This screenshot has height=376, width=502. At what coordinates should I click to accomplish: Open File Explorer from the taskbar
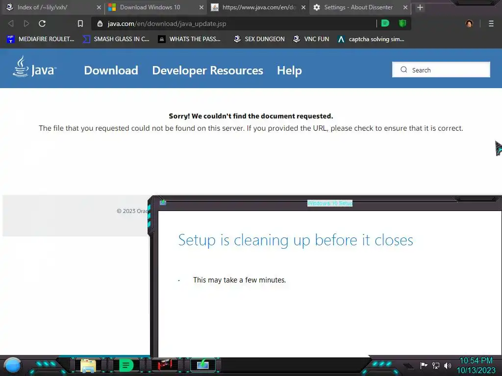88,365
